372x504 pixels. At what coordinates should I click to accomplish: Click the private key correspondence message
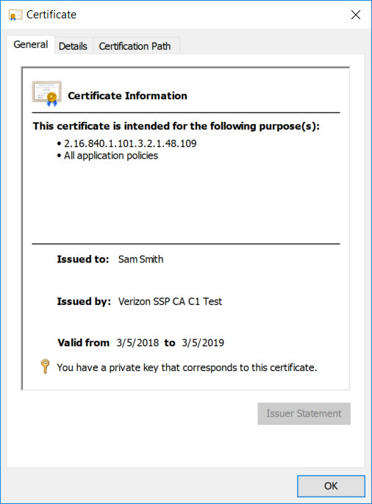(x=187, y=367)
